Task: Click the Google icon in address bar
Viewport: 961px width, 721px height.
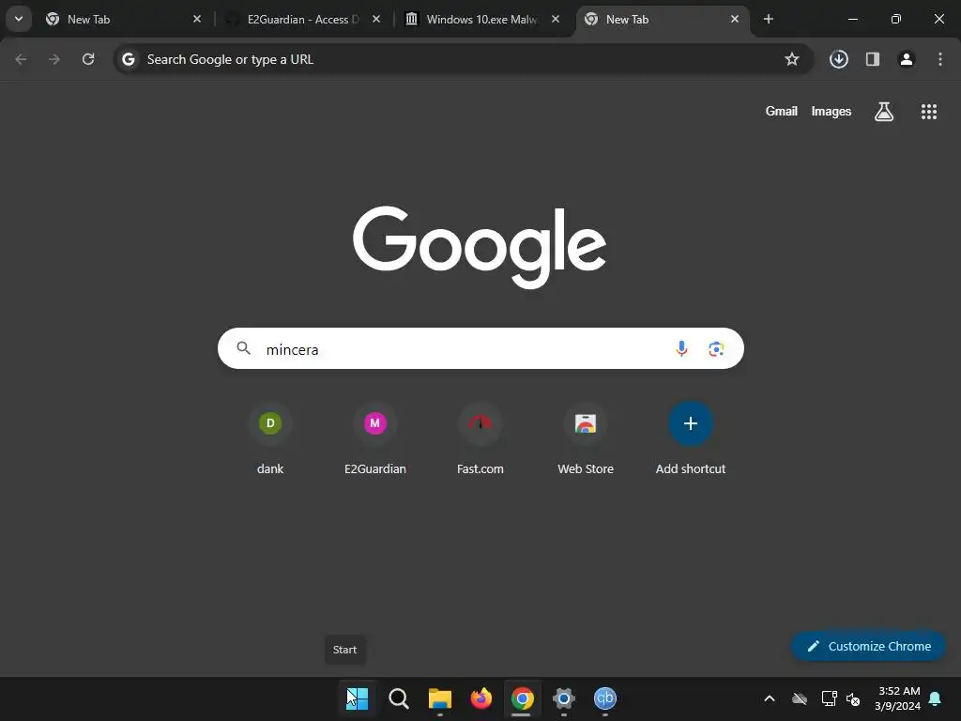Action: (x=128, y=59)
